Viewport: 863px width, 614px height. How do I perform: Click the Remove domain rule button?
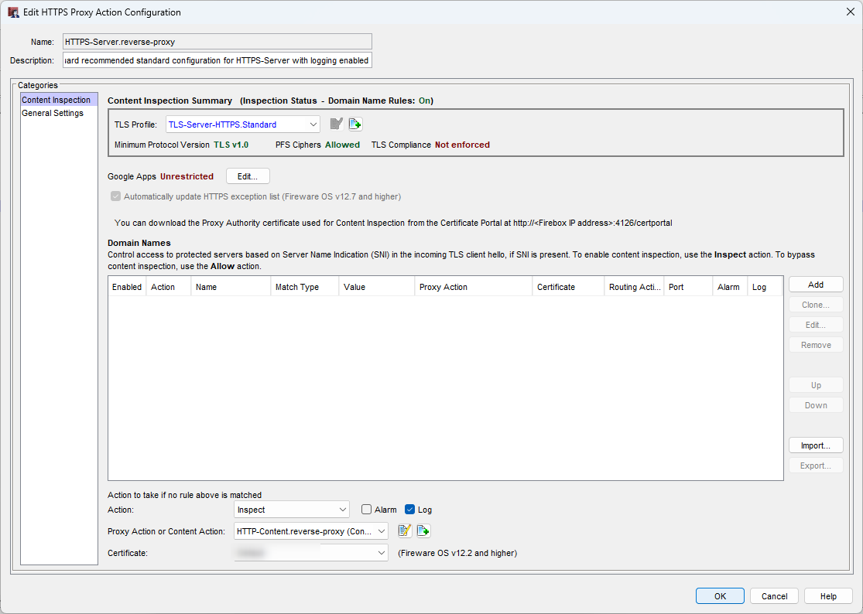pos(816,345)
